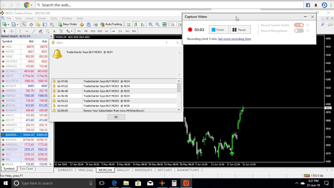Show hidden system tray icons
Image resolution: width=334 pixels, height=188 pixels.
pos(296,183)
